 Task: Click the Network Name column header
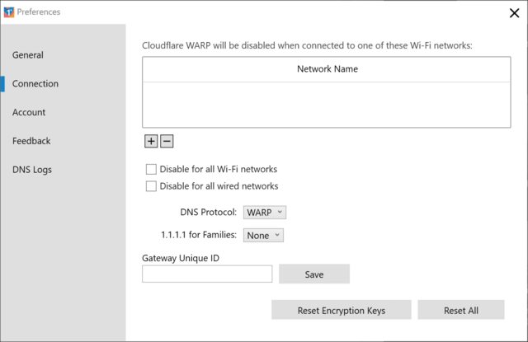click(327, 69)
